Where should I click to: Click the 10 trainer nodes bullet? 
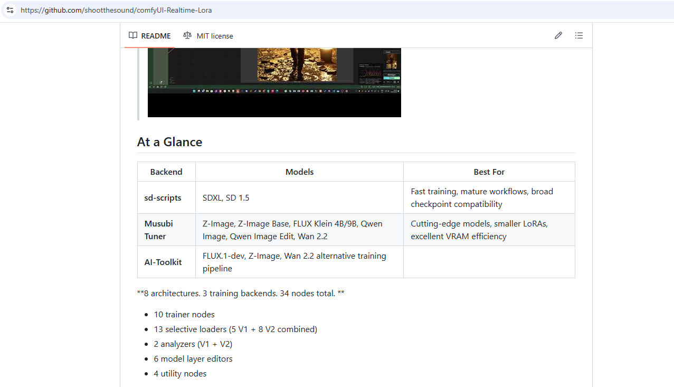click(x=184, y=314)
